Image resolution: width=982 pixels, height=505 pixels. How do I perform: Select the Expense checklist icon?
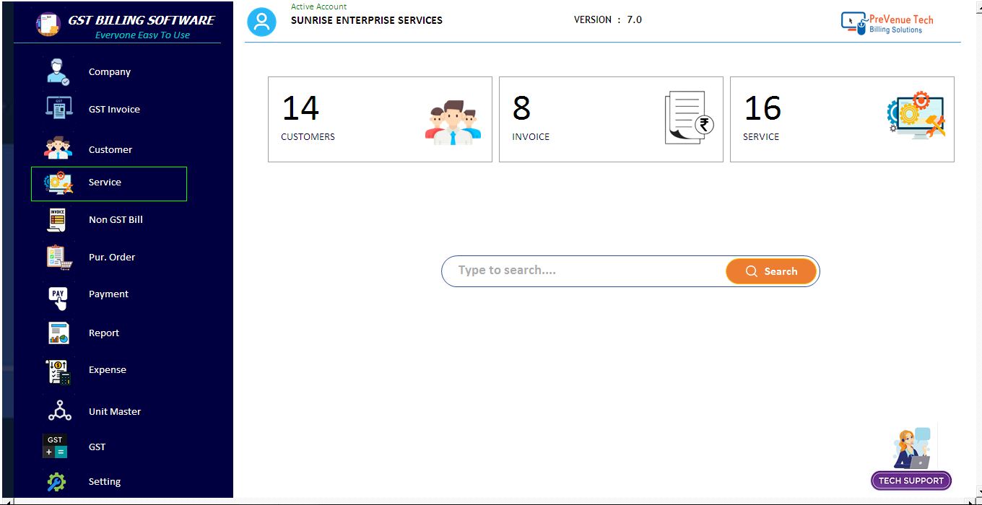[58, 371]
